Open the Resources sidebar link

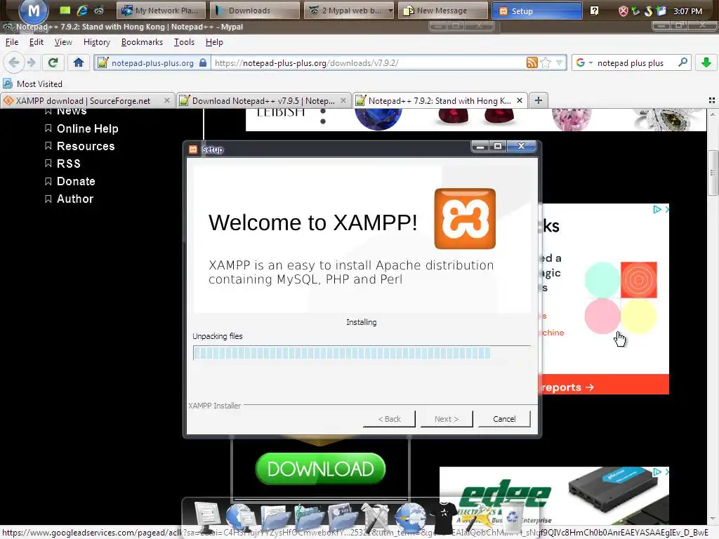(85, 146)
